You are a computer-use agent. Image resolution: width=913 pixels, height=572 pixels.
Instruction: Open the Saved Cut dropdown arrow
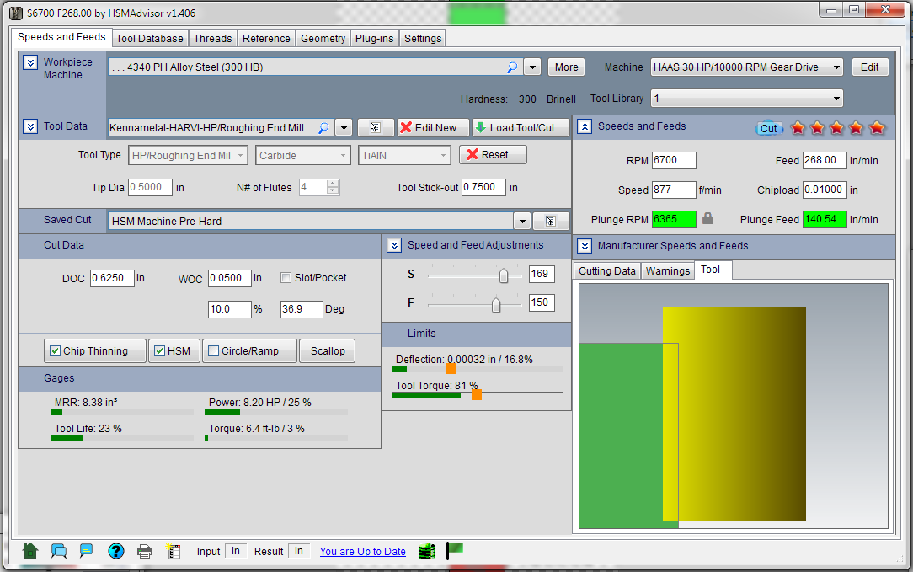coord(522,222)
